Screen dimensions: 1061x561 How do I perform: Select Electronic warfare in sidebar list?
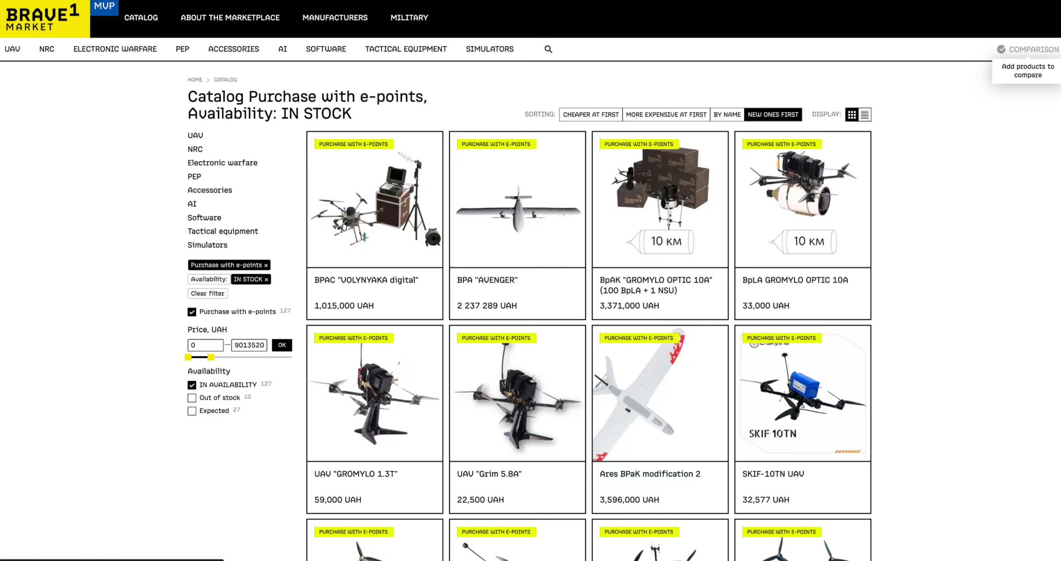tap(223, 163)
